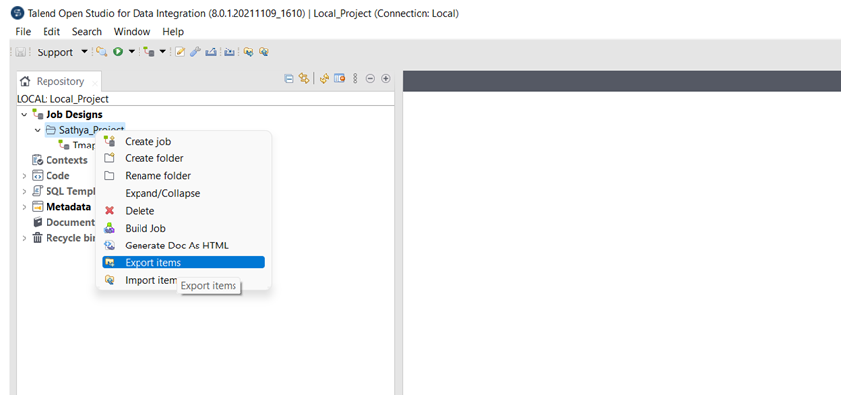Select Job Designs in repository tree
The image size is (841, 395).
pyautogui.click(x=74, y=114)
